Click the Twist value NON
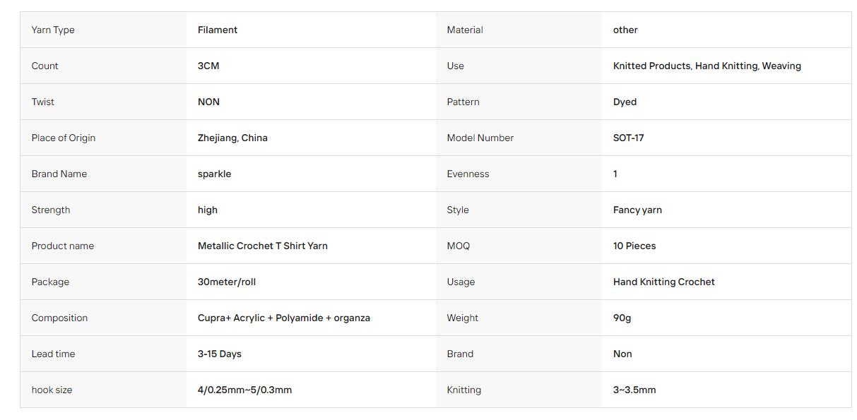This screenshot has width=857, height=420. pyautogui.click(x=208, y=102)
